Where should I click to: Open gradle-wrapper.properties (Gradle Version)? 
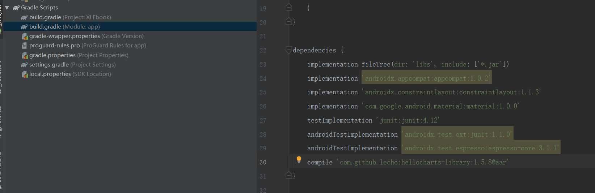pyautogui.click(x=86, y=36)
